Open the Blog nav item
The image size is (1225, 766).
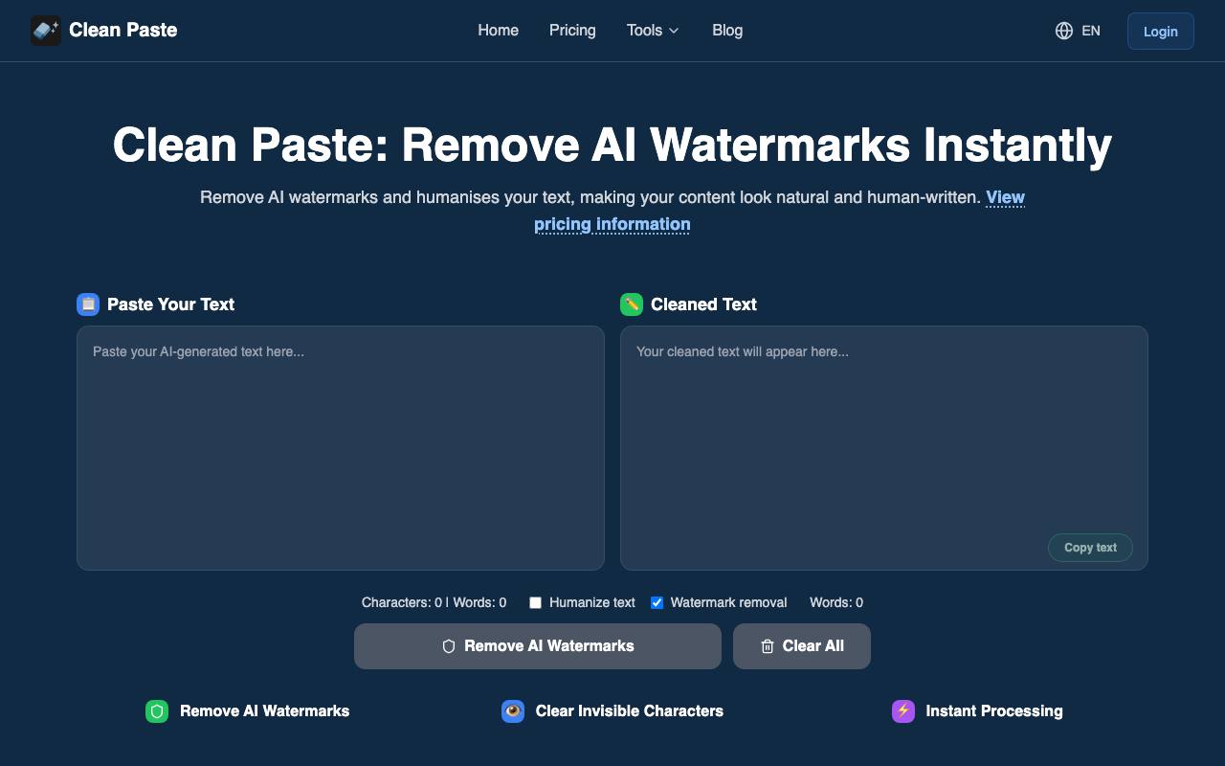[x=727, y=31]
